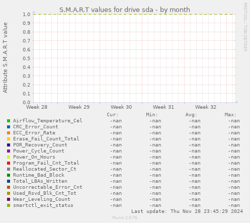Click the Week 30 axis label
Image resolution: width=250 pixels, height=223 pixels.
pos(121,107)
